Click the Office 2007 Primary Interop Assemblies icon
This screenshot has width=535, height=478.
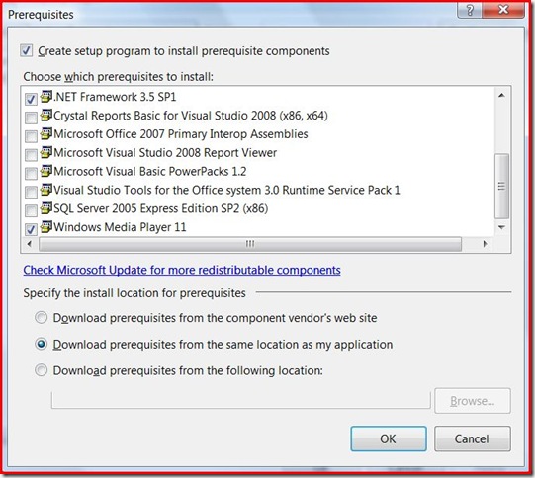click(46, 134)
